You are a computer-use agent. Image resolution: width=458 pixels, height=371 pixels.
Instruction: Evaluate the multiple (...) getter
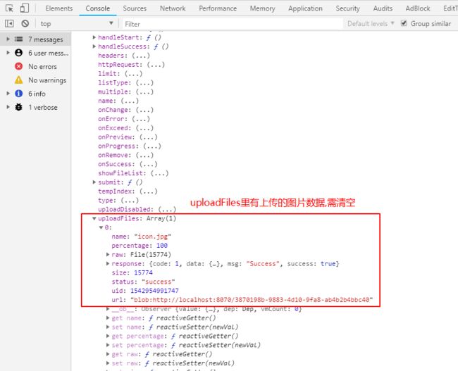click(x=144, y=92)
